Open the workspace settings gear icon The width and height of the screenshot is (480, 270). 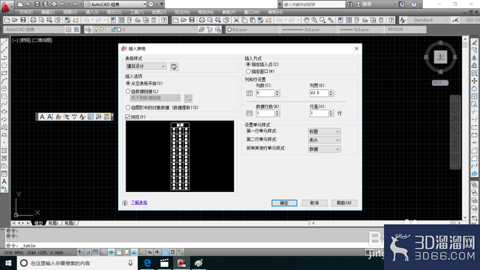[69, 29]
